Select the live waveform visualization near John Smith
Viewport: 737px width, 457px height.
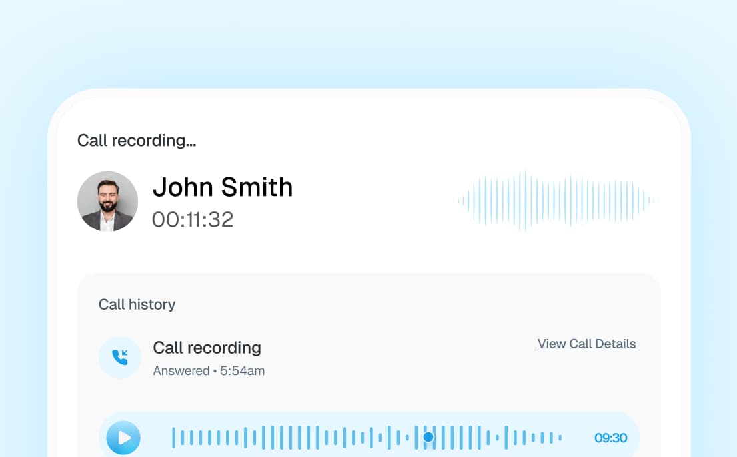point(556,200)
